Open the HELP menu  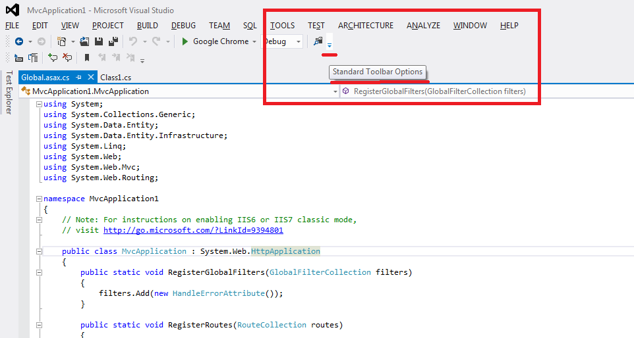509,26
